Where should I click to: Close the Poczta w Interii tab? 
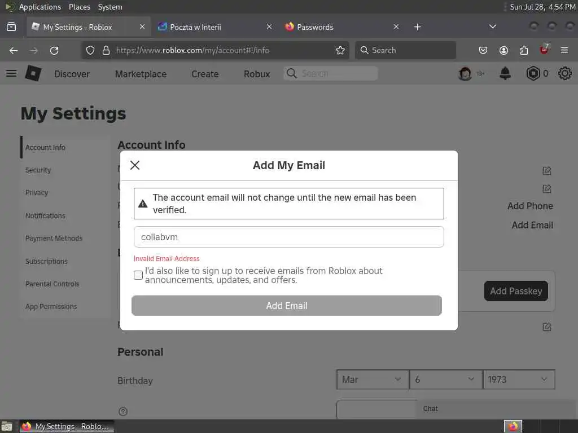tap(269, 26)
